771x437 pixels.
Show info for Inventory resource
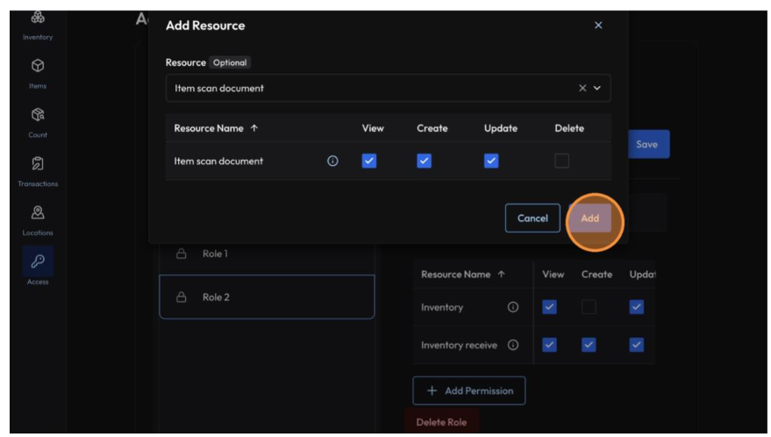(513, 307)
